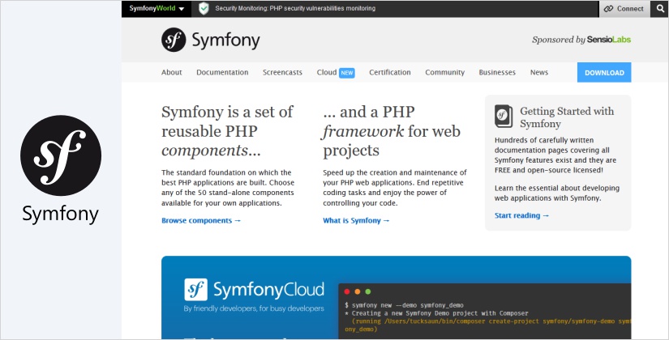Click the large black Symfony logo on left
The height and width of the screenshot is (340, 669).
coord(61,155)
